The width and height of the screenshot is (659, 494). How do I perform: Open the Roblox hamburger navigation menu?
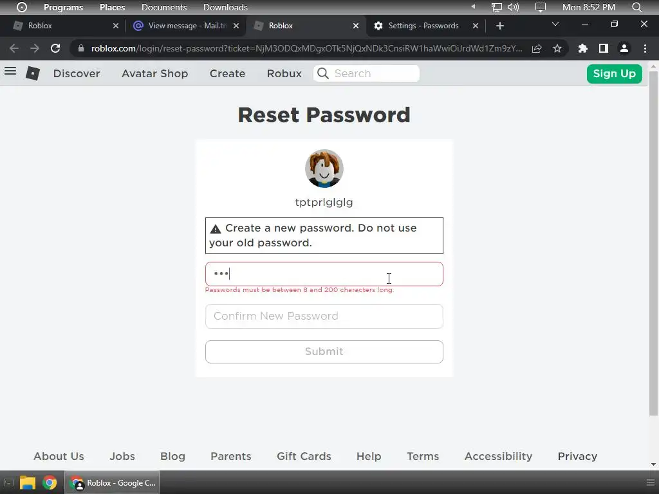click(10, 71)
